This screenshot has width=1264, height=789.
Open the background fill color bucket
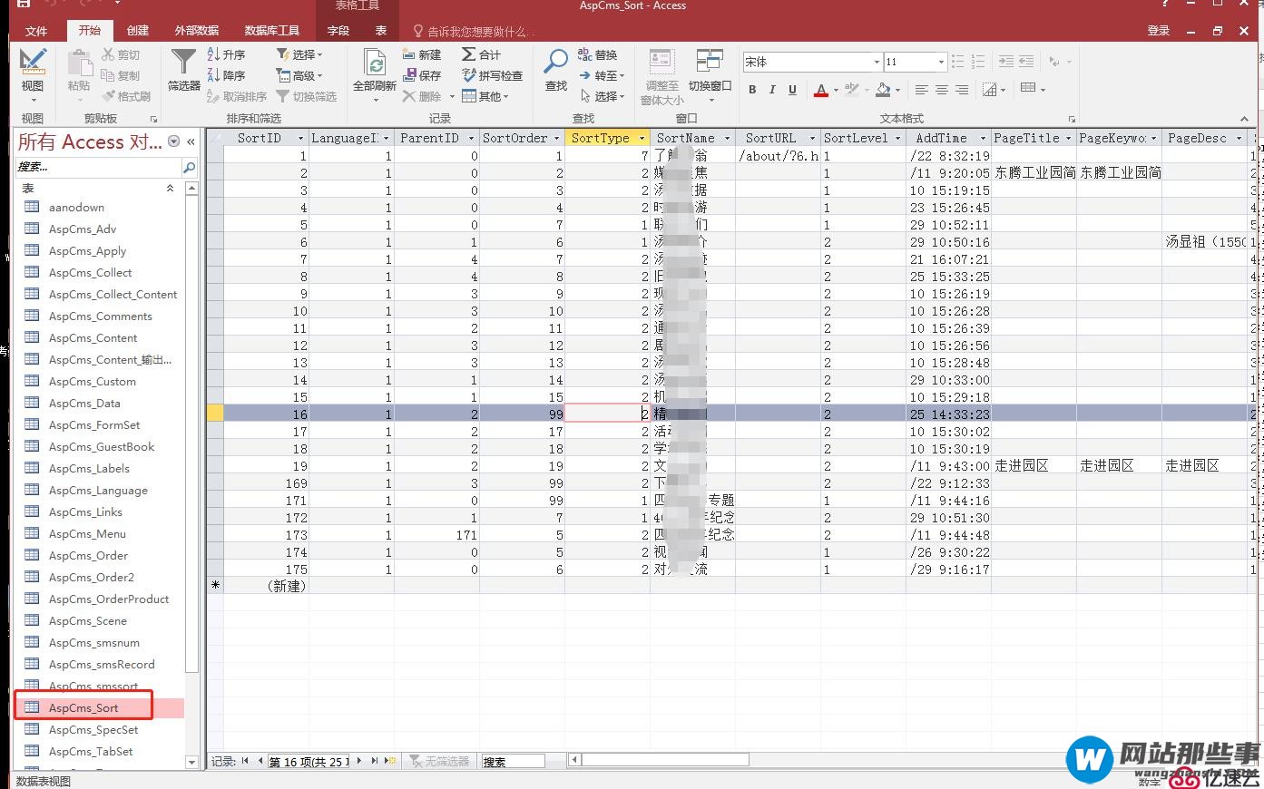(x=884, y=89)
